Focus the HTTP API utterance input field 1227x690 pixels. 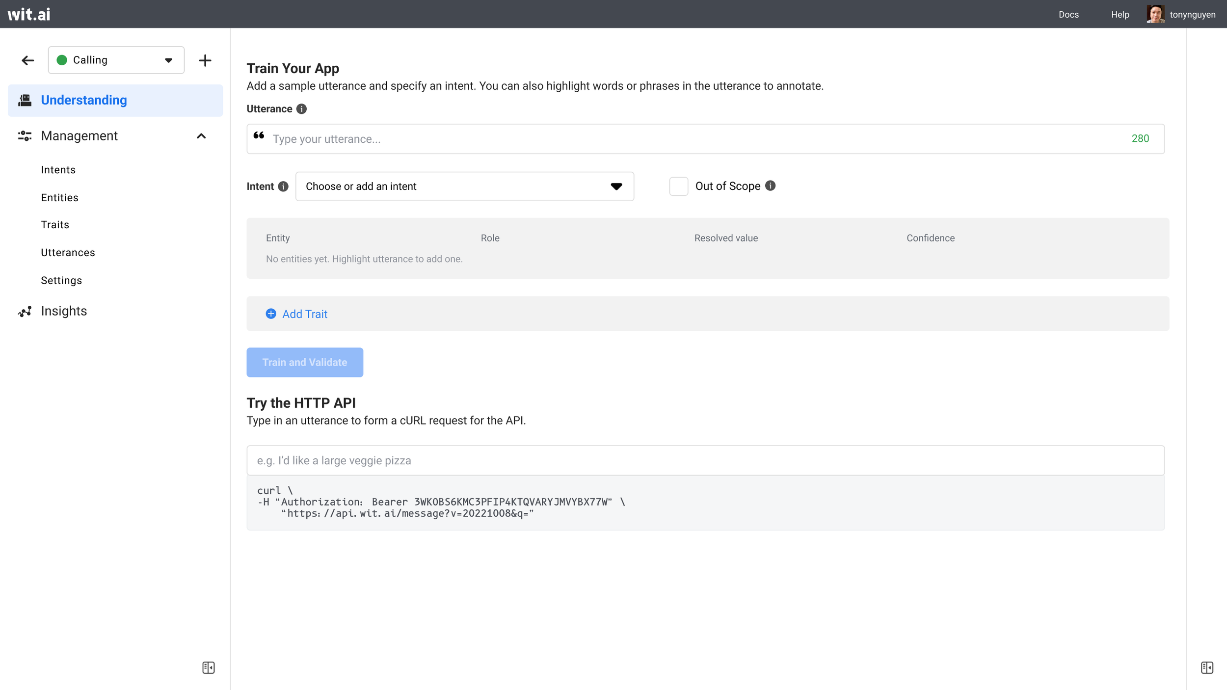[x=705, y=460]
